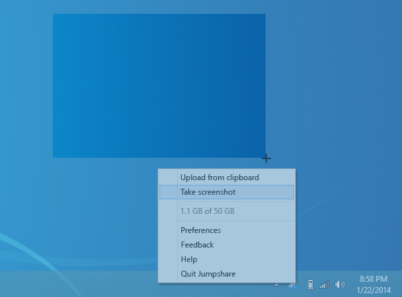Click the 8:58 PM taskbar clock
This screenshot has height=297, width=402.
click(373, 279)
